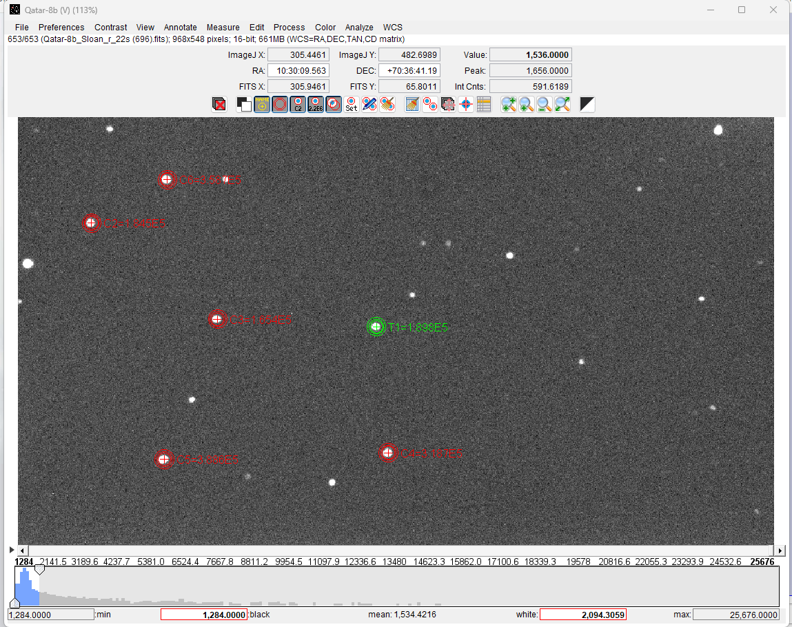
Task: Click the zoom out magnifier icon
Action: (x=545, y=105)
